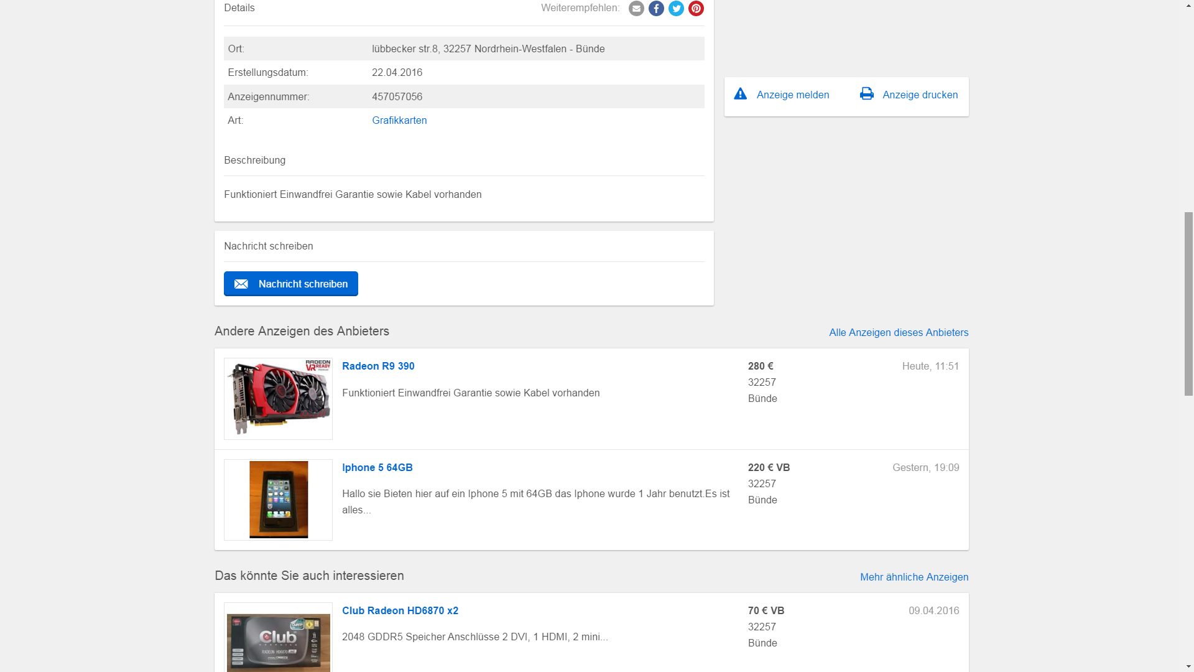The width and height of the screenshot is (1194, 672).
Task: Share listing on Facebook icon
Action: [x=656, y=8]
